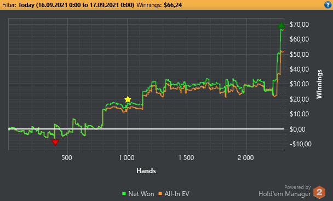The width and height of the screenshot is (333, 201).
Task: Click the $66,24 winnings value
Action: point(173,5)
